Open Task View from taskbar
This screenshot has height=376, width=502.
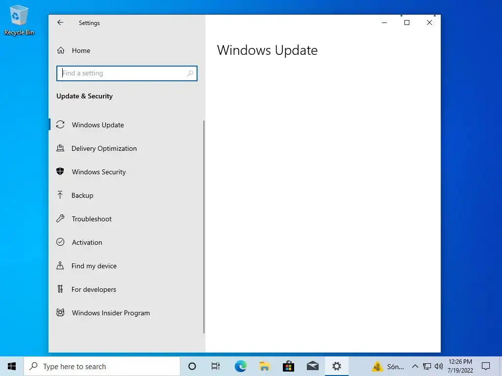pos(216,366)
